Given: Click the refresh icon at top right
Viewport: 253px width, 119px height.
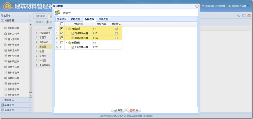Looking at the screenshot, I should pos(239,16).
